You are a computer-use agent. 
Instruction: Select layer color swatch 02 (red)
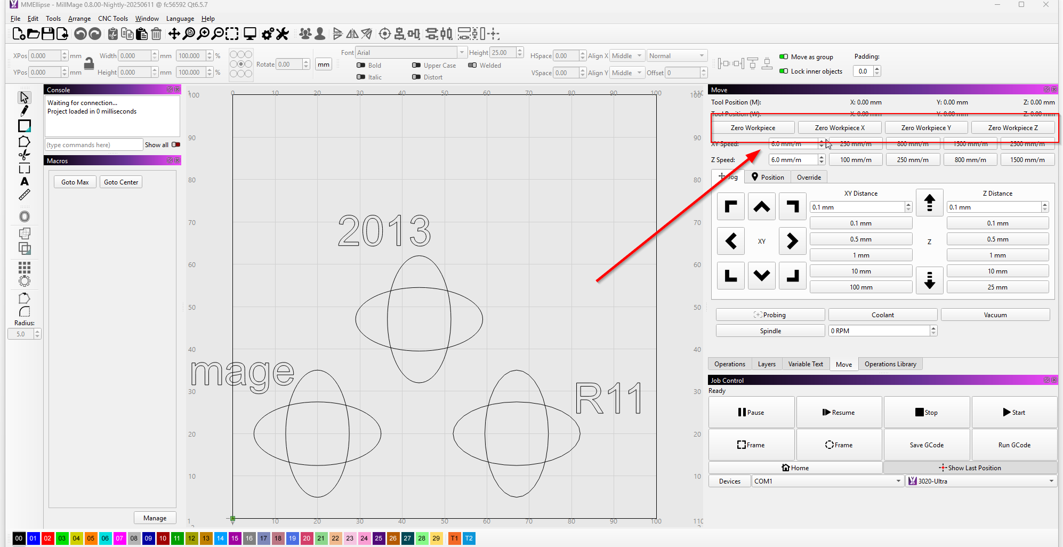click(x=47, y=538)
